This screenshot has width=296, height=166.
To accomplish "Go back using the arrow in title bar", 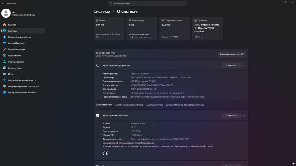I will point(3,3).
